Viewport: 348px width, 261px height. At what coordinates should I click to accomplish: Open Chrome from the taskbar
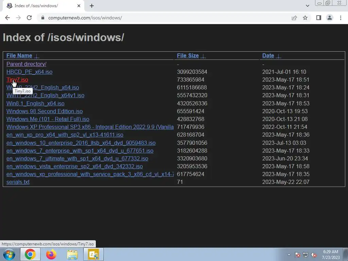30,254
